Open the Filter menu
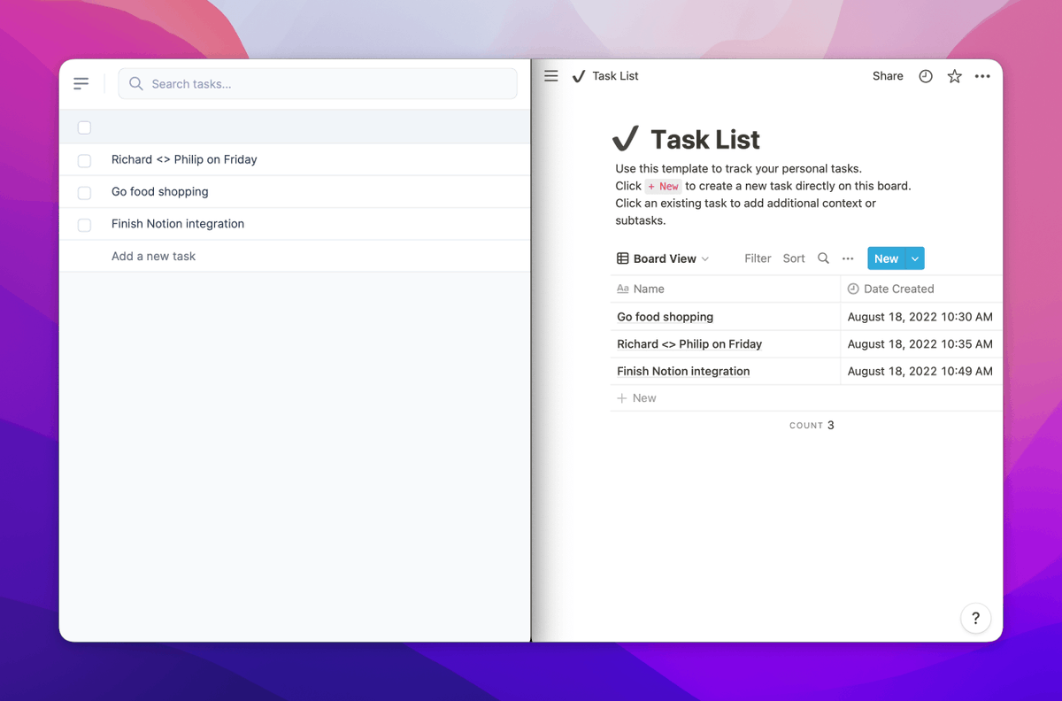This screenshot has height=701, width=1062. (758, 258)
